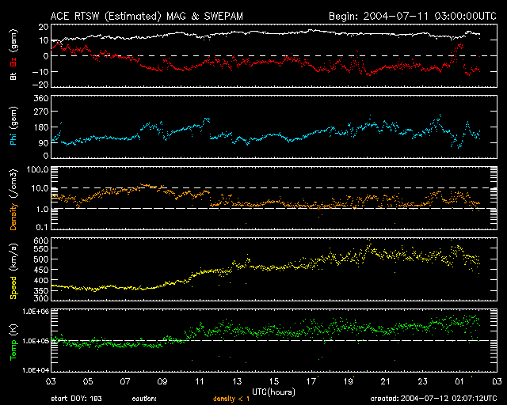This screenshot has width=507, height=405.
Task: Select the "1.0E+04" tick on Temp axis
Action: 36,370
